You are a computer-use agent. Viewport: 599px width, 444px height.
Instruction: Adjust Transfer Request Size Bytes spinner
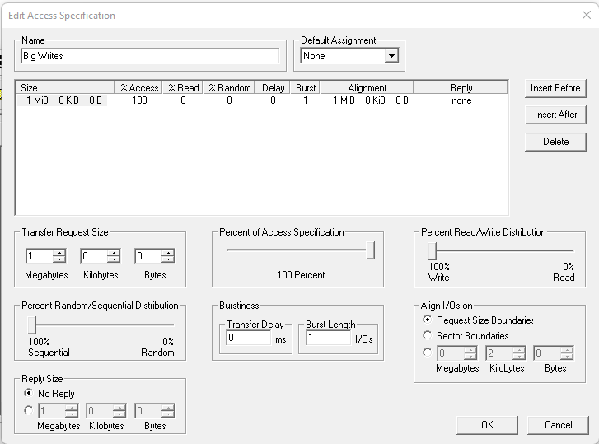click(x=168, y=256)
